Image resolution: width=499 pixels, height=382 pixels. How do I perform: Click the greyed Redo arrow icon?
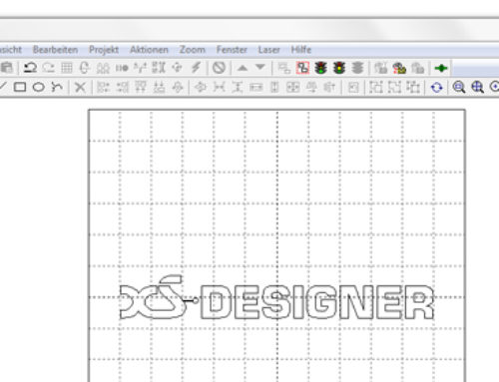(x=49, y=68)
